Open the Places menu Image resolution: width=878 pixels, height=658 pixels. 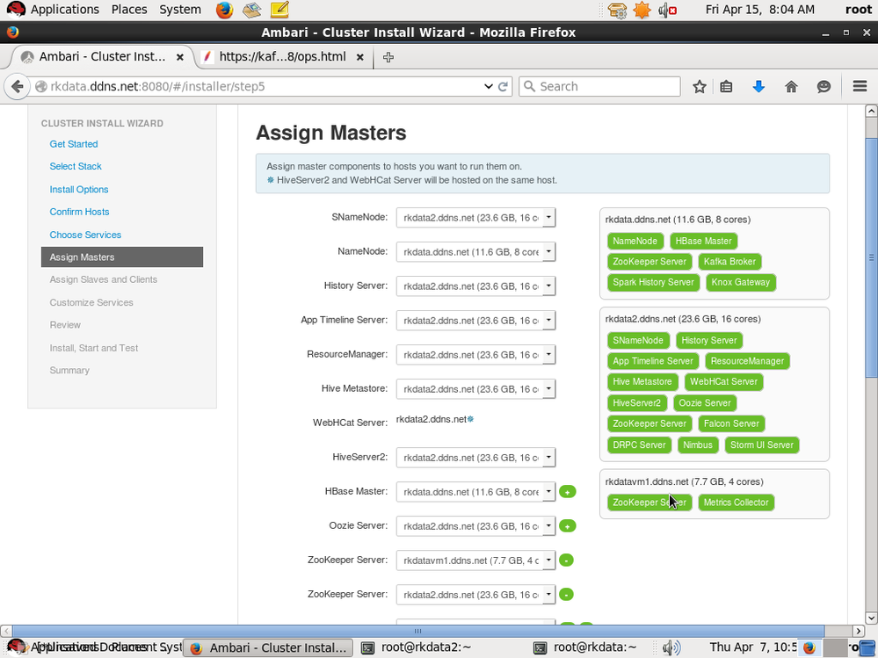pyautogui.click(x=129, y=10)
